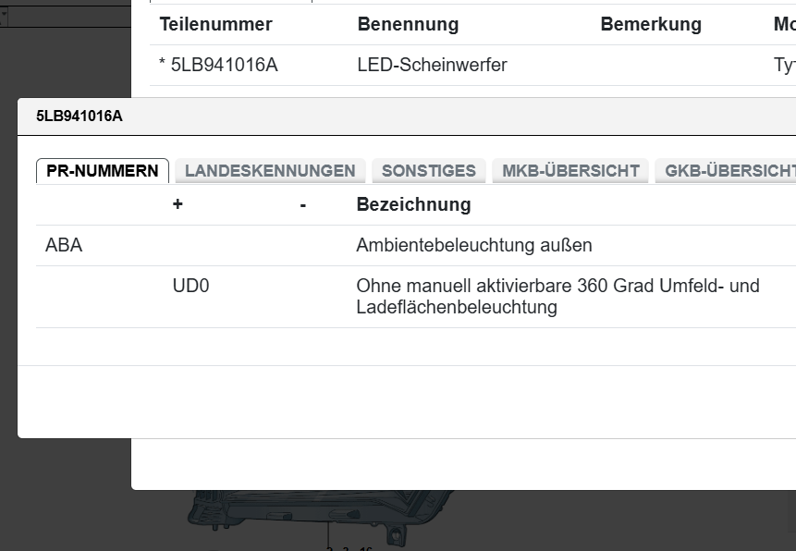The image size is (796, 551).
Task: Click the LED-Scheinwerfer description cell
Action: pyautogui.click(x=432, y=65)
